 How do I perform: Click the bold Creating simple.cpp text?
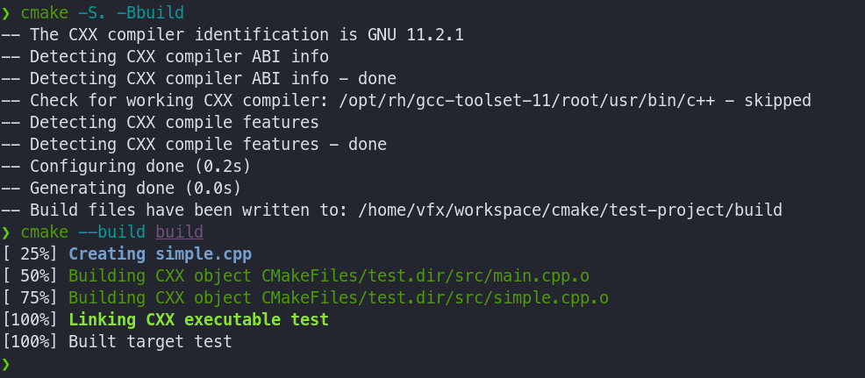coord(160,253)
